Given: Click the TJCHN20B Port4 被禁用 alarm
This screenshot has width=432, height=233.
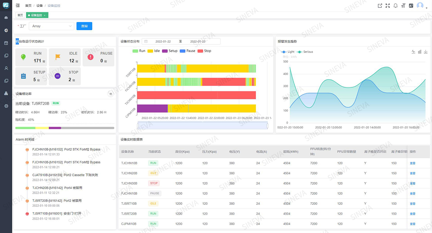Looking at the screenshot, I should click(57, 188).
